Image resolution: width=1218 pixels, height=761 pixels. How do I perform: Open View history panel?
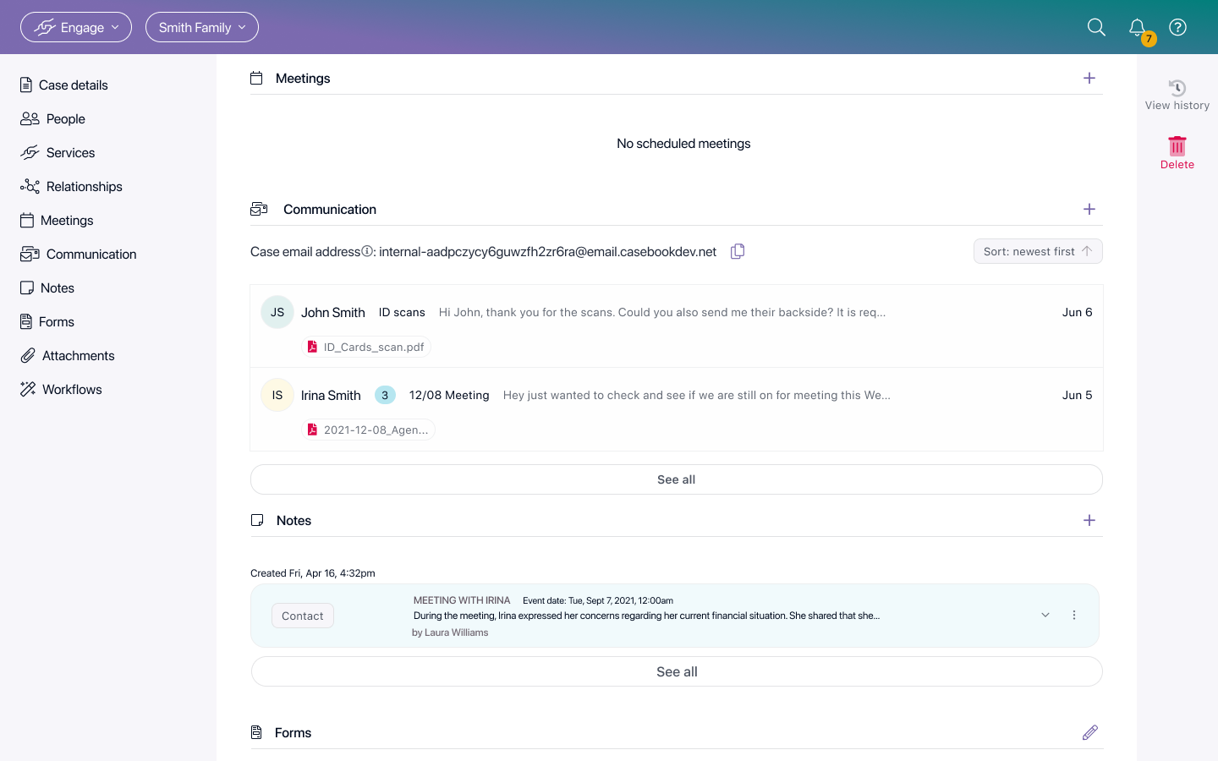1177,95
